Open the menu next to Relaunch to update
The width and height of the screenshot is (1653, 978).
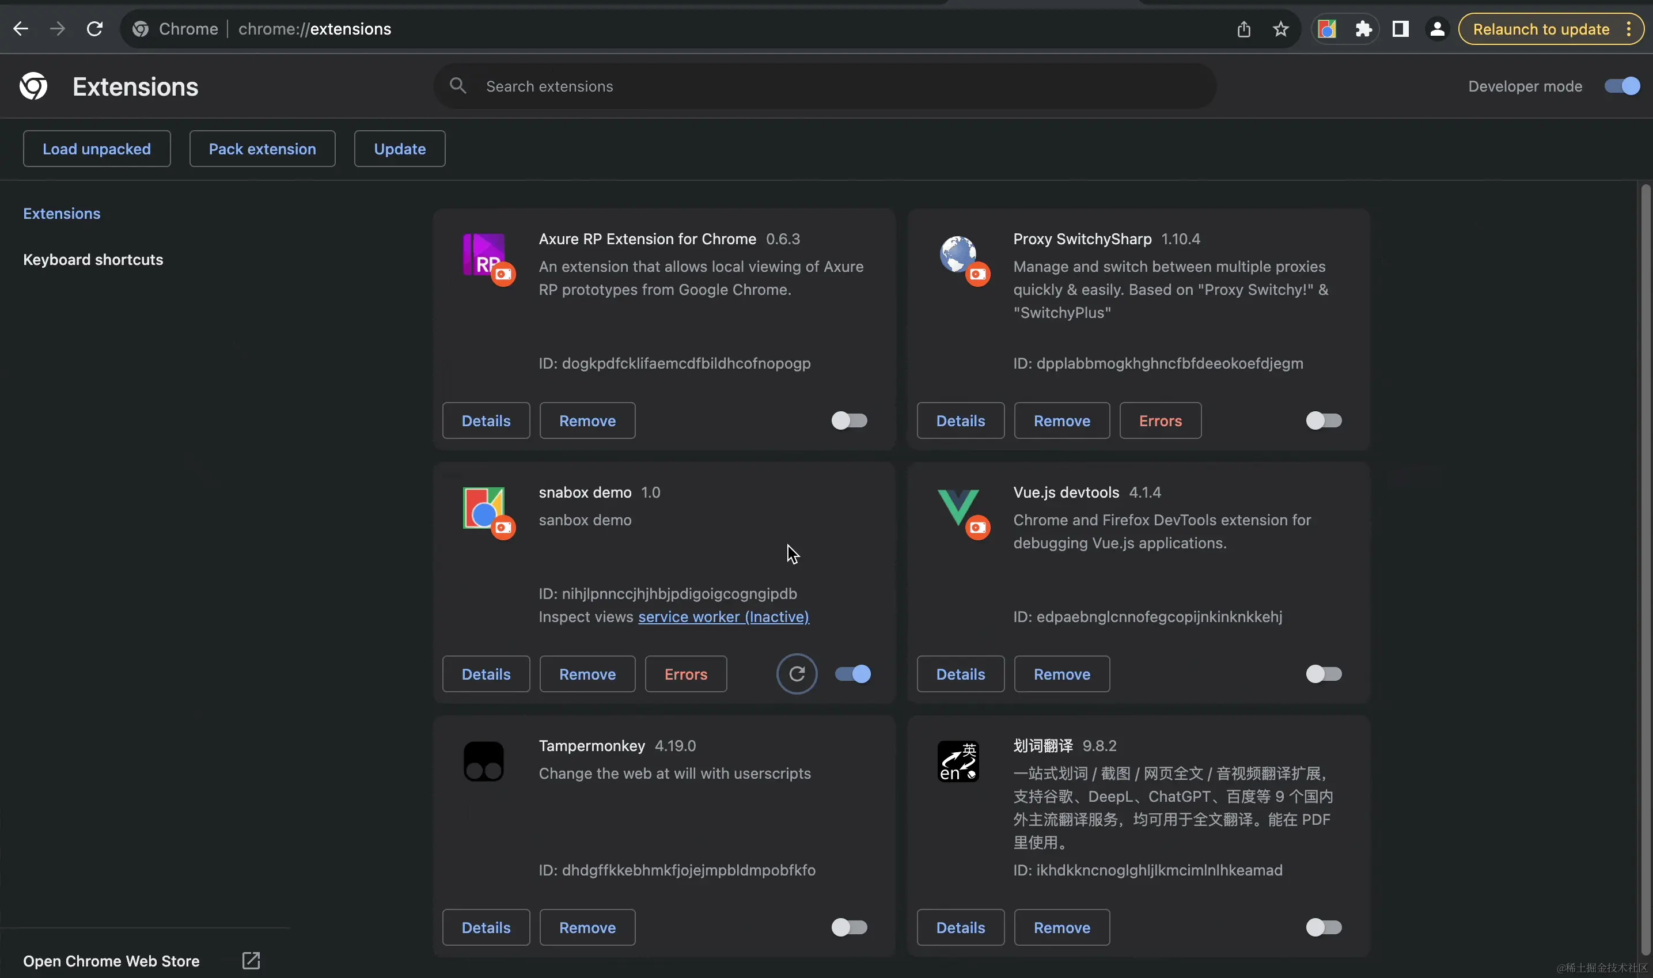point(1629,28)
